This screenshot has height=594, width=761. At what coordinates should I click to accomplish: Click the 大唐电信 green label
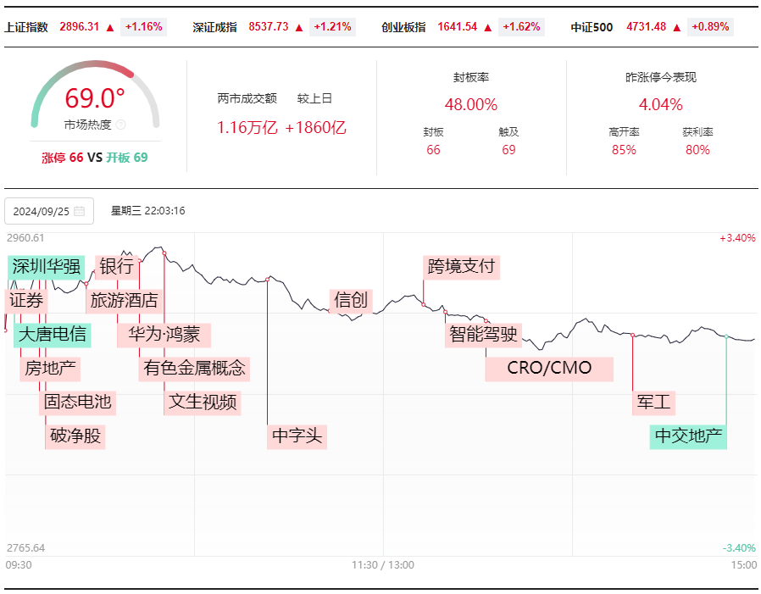[x=53, y=335]
